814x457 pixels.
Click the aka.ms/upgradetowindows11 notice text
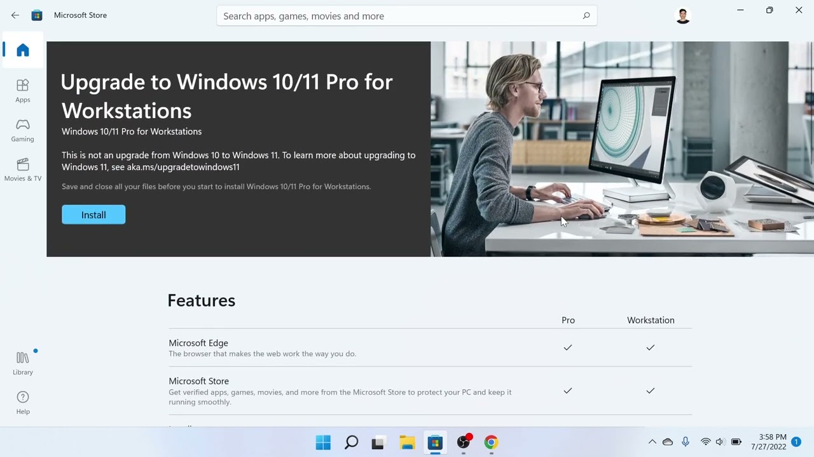click(238, 161)
